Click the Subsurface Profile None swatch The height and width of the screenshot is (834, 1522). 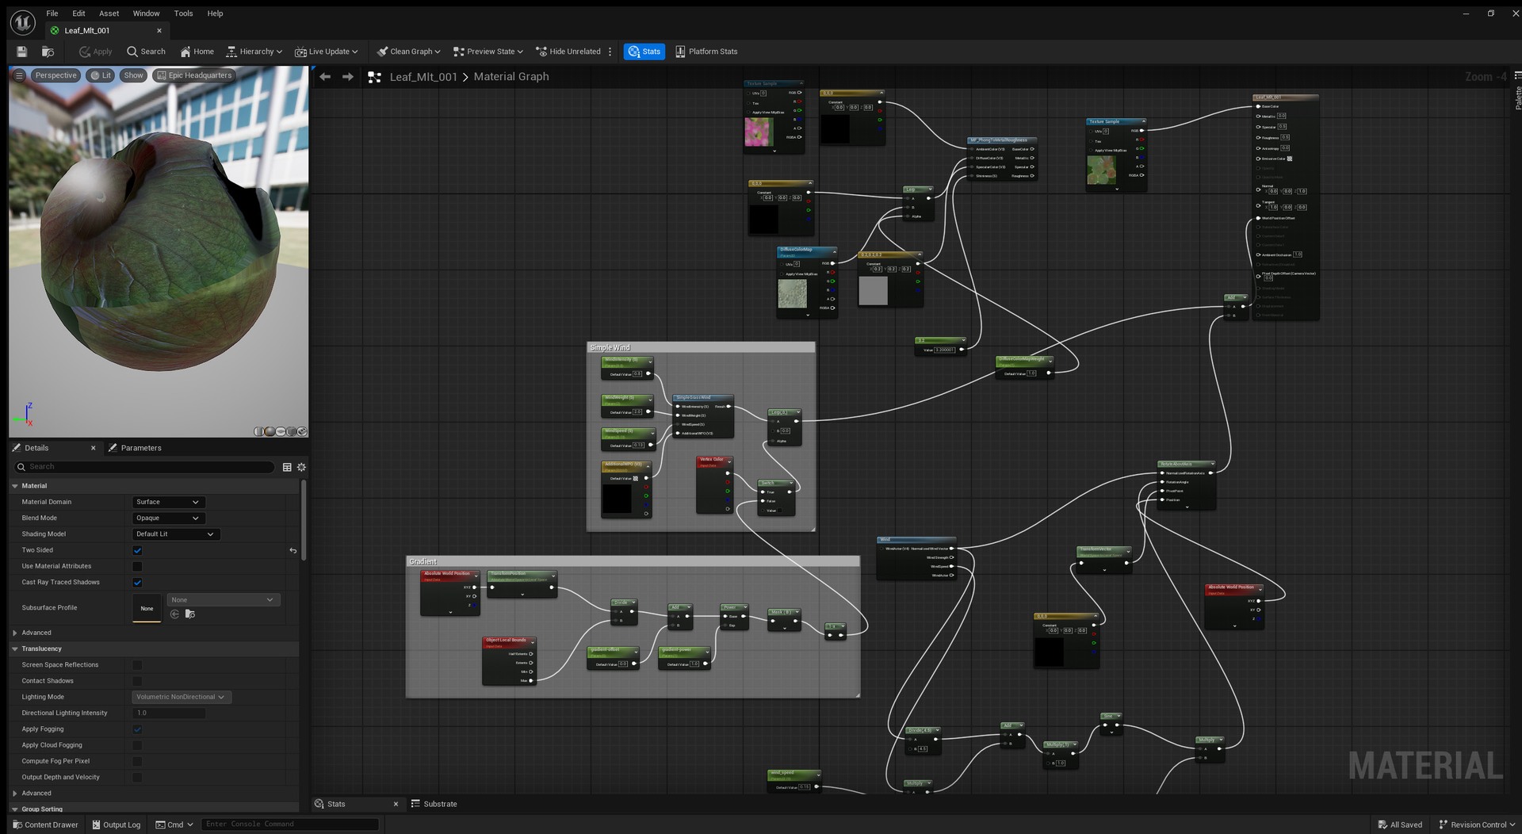pyautogui.click(x=147, y=608)
